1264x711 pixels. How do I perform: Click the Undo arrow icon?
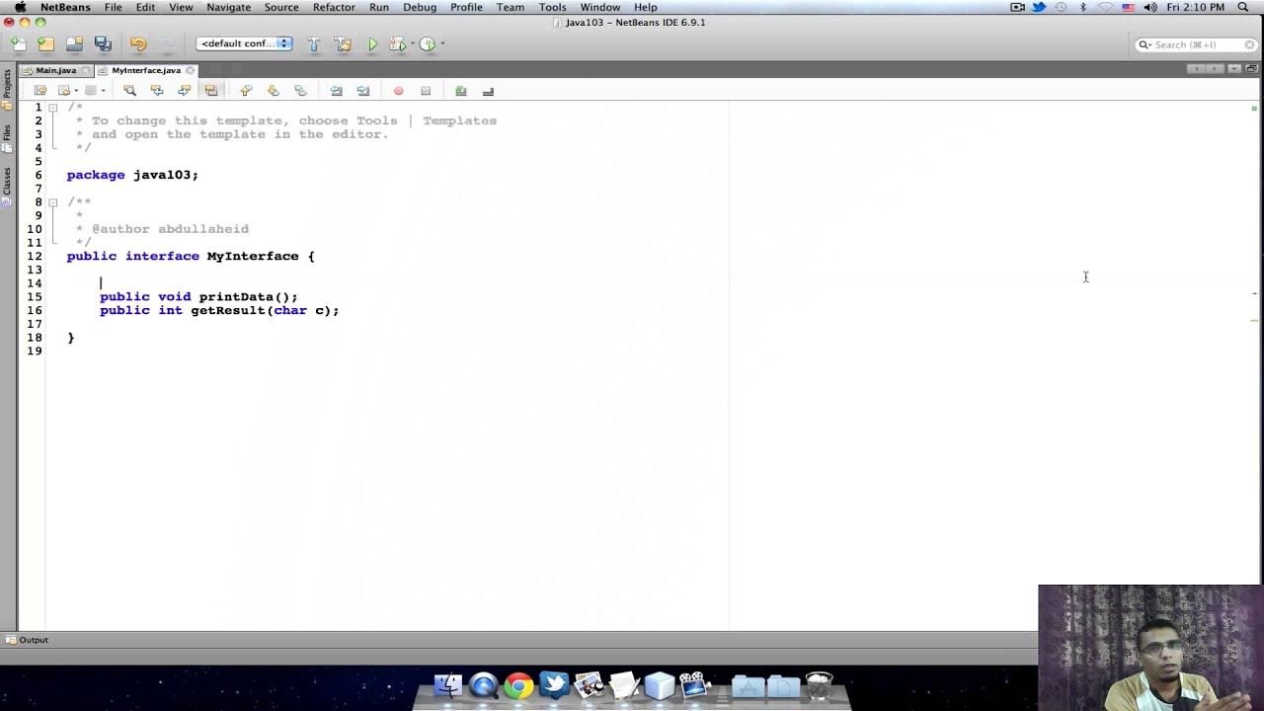pyautogui.click(x=138, y=43)
